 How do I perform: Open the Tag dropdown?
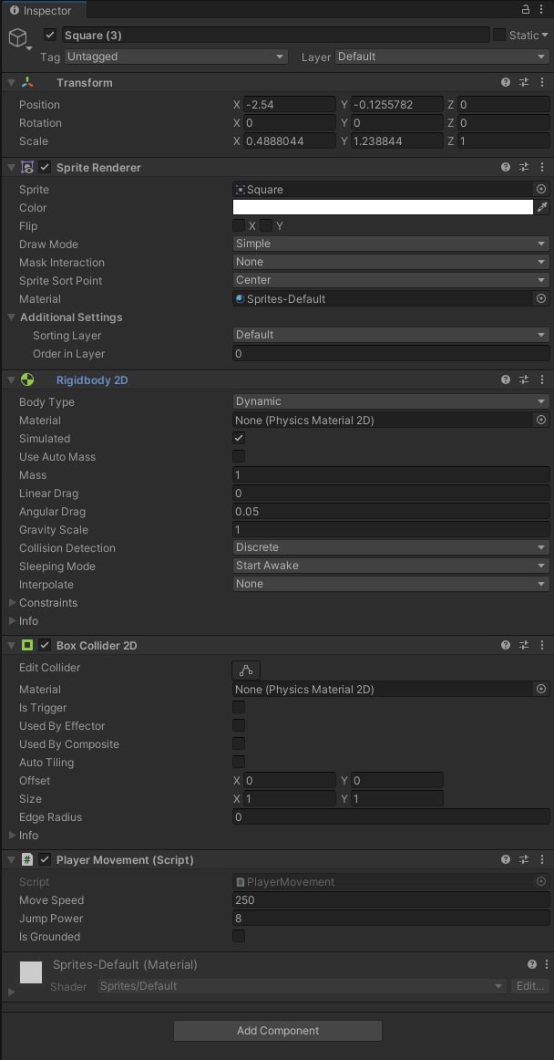[177, 57]
